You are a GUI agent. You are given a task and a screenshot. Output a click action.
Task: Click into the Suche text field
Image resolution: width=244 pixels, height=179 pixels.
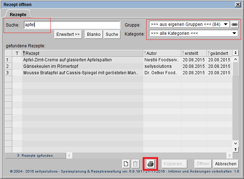[72, 25]
